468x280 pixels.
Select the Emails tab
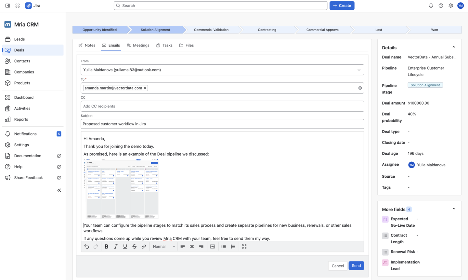tap(111, 45)
